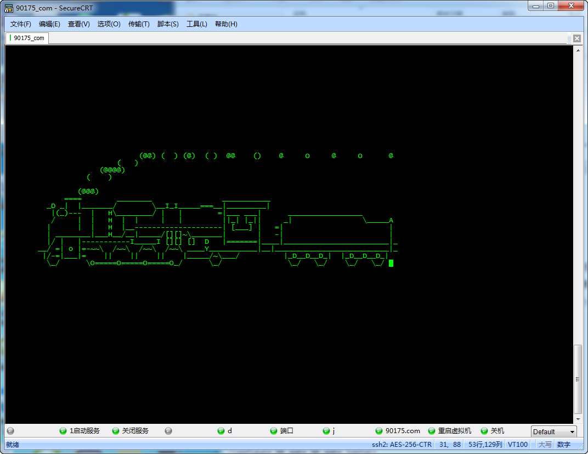Viewport: 588px width, 454px height.
Task: Click the SecureCRT title bar app icon
Action: tap(9, 8)
